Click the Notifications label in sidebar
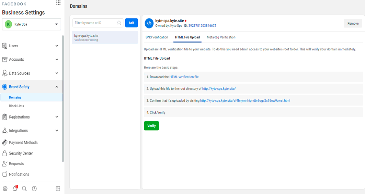Image resolution: width=365 pixels, height=194 pixels. coord(19,174)
